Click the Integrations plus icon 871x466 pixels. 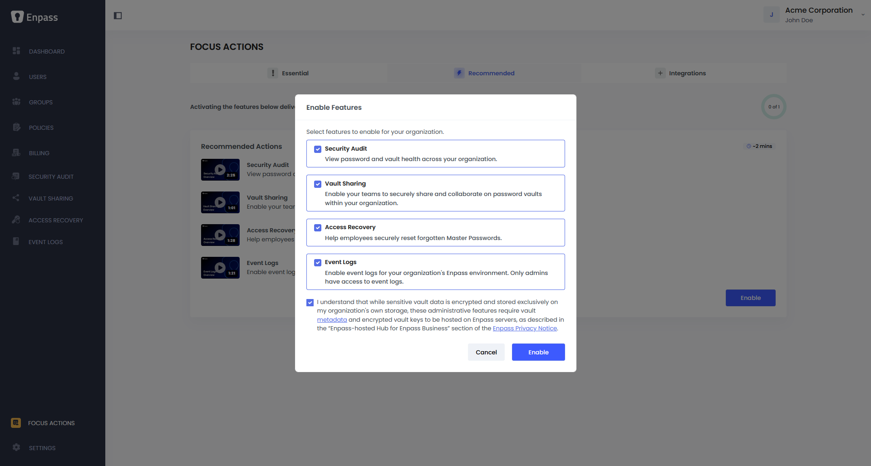pos(660,73)
